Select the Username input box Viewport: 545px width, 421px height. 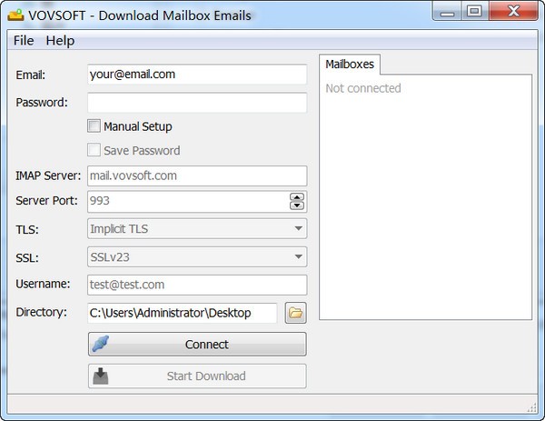click(197, 285)
